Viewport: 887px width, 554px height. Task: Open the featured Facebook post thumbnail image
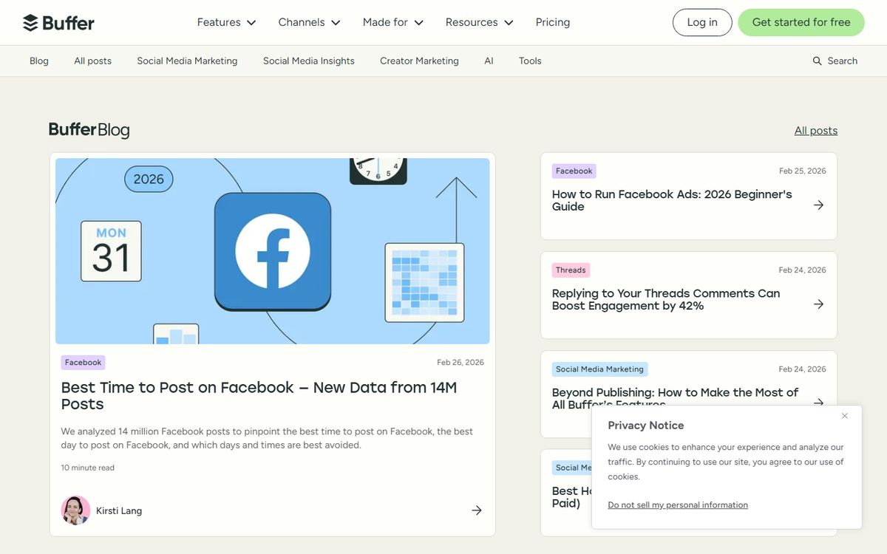tap(272, 251)
